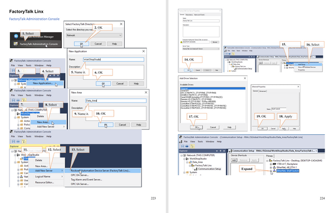Screen dimensions: 334x213
Task: Close the New Application dialog
Action: [144, 52]
